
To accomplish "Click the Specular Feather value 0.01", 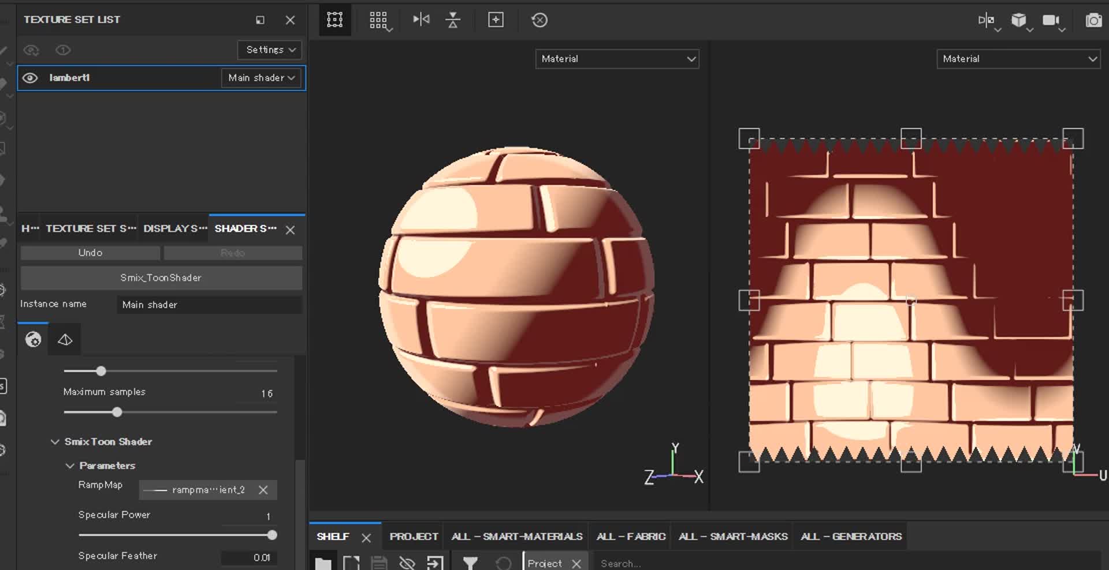I will pyautogui.click(x=261, y=557).
